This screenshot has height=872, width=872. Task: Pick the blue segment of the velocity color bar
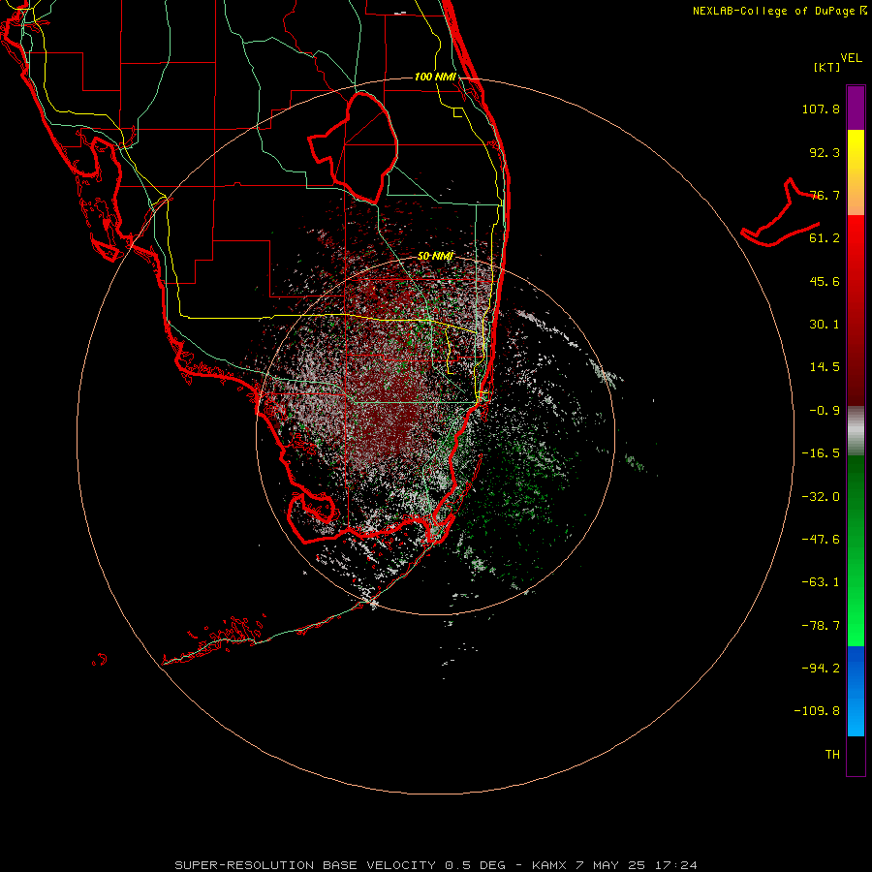[x=856, y=691]
